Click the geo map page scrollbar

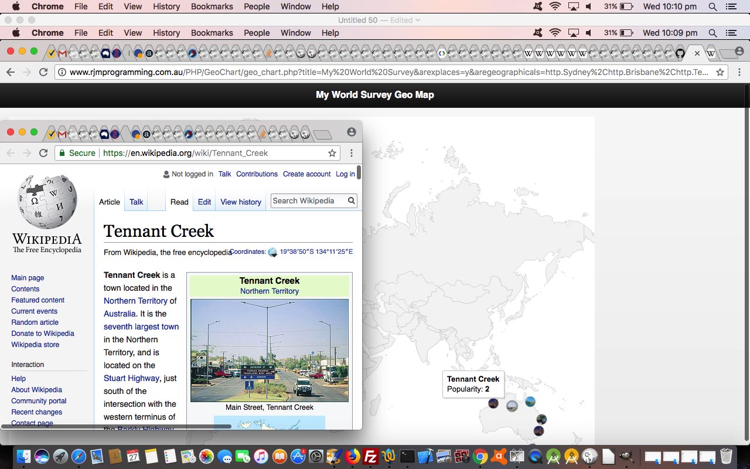pos(746,264)
